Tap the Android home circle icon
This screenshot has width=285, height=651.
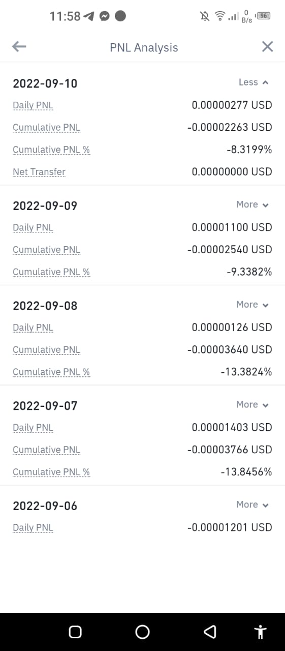click(x=142, y=632)
